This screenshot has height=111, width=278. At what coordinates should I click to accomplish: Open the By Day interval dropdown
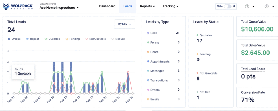click(124, 24)
